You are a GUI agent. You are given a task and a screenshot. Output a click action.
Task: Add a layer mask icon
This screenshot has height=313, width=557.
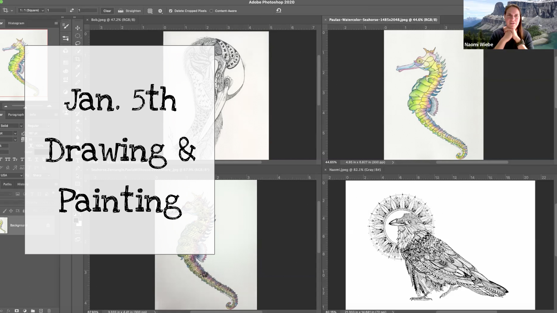coord(17,311)
